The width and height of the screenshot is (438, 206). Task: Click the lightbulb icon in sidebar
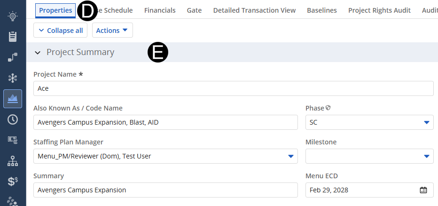click(x=13, y=16)
